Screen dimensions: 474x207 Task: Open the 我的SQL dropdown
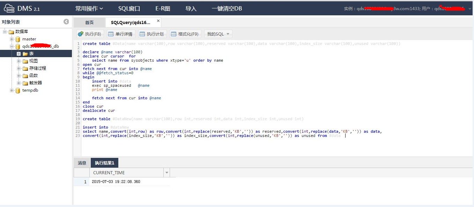click(x=218, y=34)
